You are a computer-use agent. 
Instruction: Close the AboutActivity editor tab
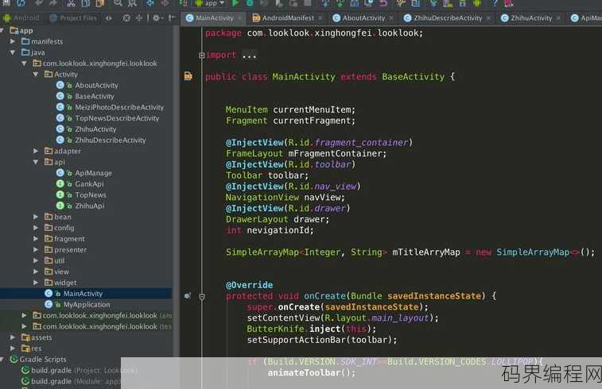tap(391, 17)
